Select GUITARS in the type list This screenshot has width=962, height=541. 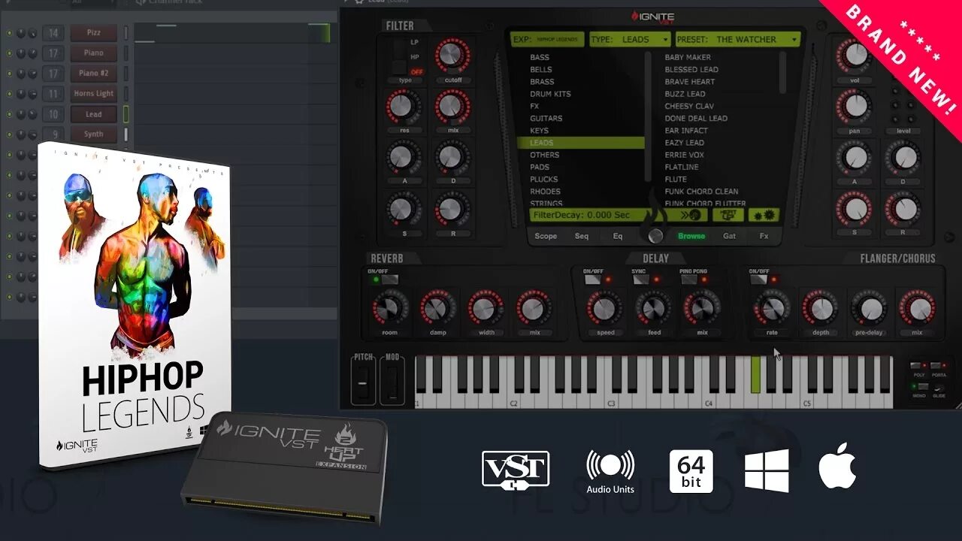pos(546,118)
